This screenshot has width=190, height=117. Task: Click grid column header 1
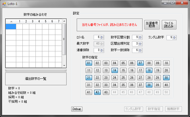pyautogui.click(x=19, y=21)
